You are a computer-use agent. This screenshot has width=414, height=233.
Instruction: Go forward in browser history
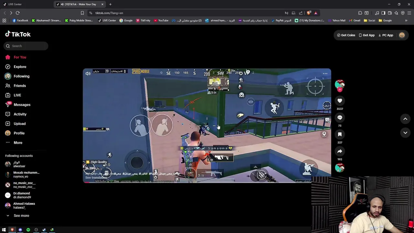click(11, 13)
